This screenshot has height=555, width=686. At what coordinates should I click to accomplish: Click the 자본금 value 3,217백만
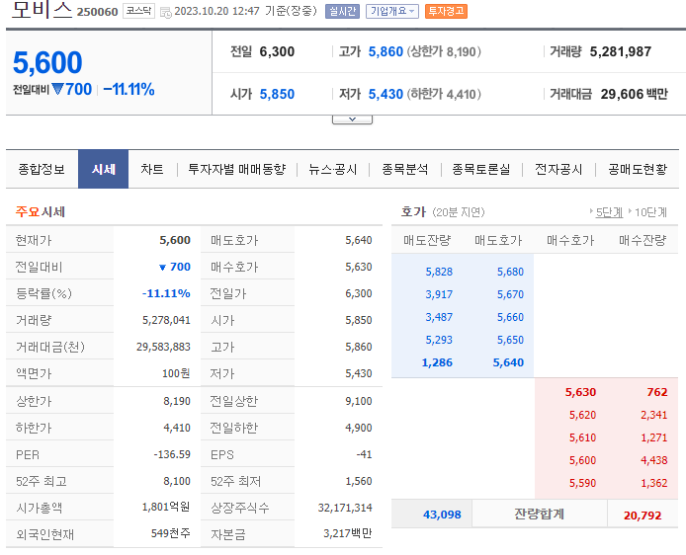pos(348,533)
